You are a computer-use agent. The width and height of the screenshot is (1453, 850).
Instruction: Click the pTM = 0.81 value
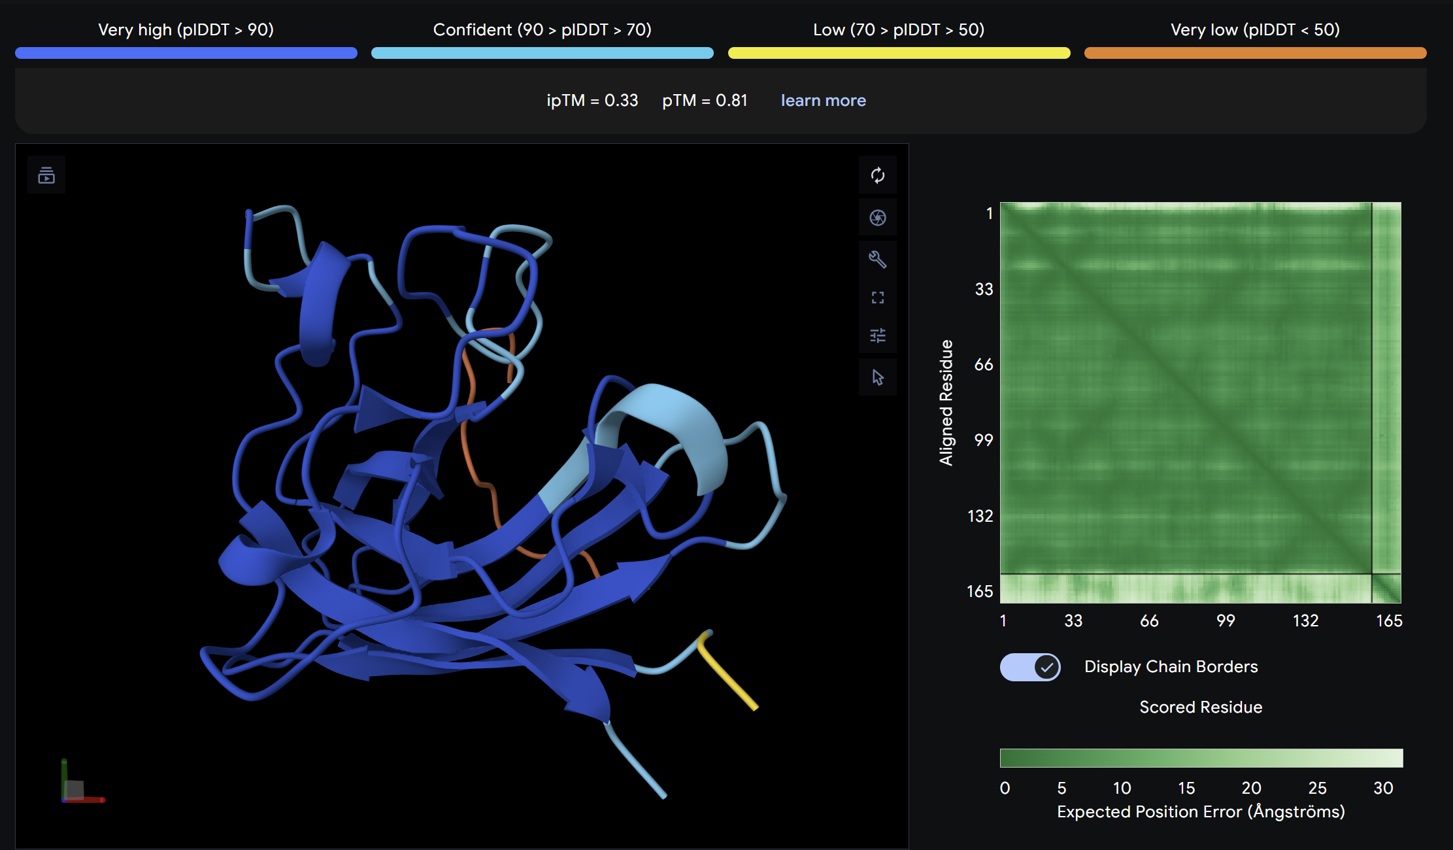click(x=705, y=100)
